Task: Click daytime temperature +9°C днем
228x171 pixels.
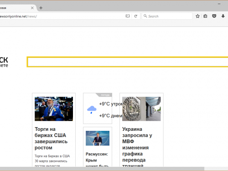Action: [111, 116]
